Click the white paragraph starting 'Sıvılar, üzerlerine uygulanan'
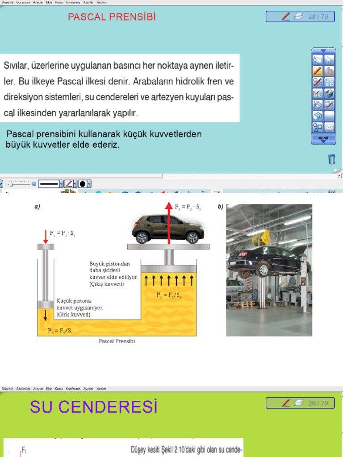Image resolution: width=343 pixels, height=457 pixels. (x=120, y=88)
